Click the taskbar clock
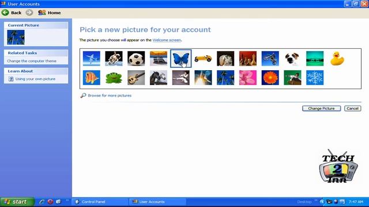Viewport: 369px width, 207px height. pyautogui.click(x=356, y=202)
